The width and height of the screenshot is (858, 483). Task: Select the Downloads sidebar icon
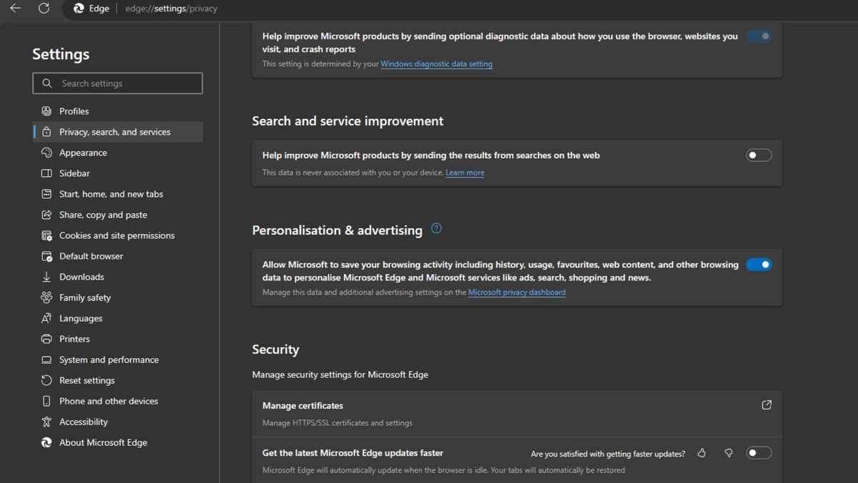coord(46,276)
